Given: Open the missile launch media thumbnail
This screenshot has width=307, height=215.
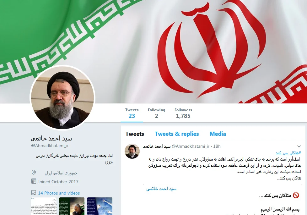Looking at the screenshot, I should click(100, 206).
